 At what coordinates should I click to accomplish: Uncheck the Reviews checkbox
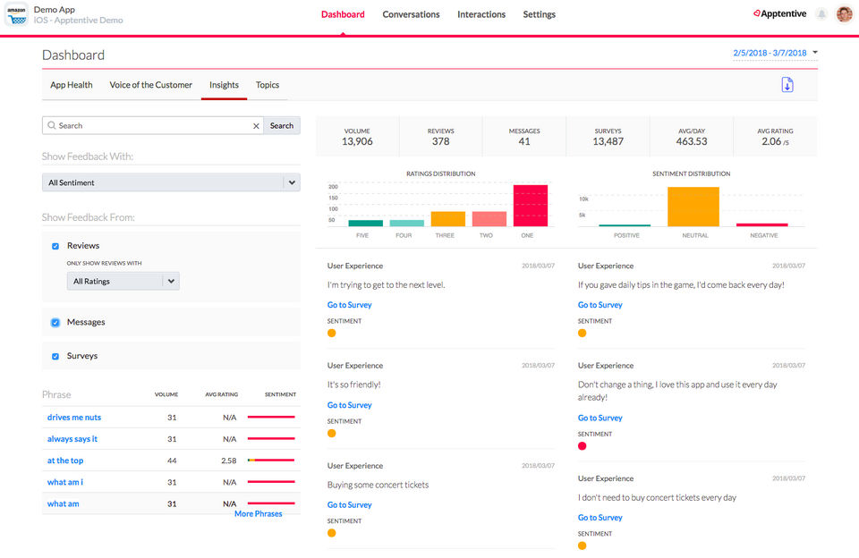point(55,246)
